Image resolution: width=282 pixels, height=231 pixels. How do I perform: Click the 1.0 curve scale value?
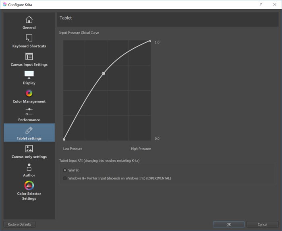pyautogui.click(x=157, y=42)
